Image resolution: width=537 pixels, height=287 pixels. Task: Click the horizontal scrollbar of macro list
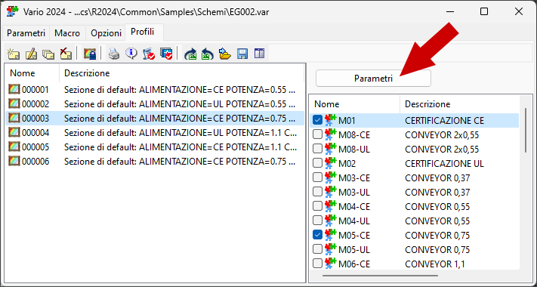pyautogui.click(x=380, y=275)
